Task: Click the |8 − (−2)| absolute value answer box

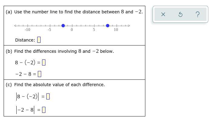Action: [48, 96]
